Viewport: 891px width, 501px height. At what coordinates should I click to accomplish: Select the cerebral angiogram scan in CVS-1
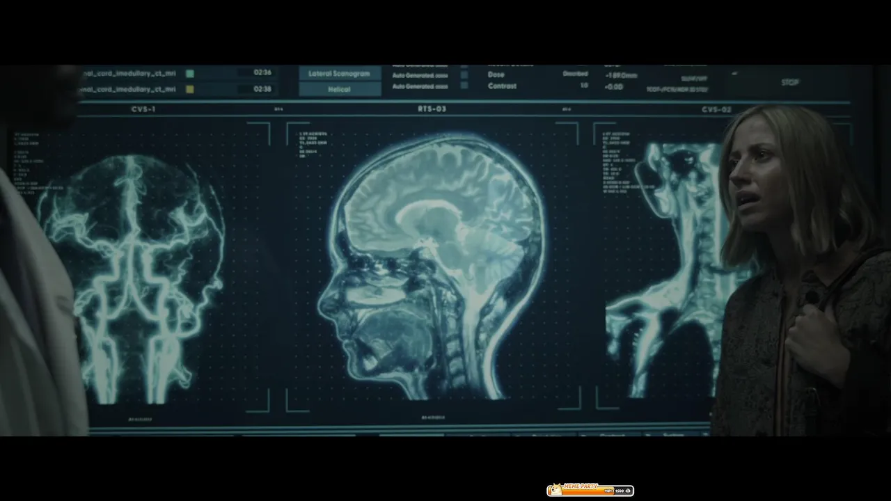pos(131,278)
